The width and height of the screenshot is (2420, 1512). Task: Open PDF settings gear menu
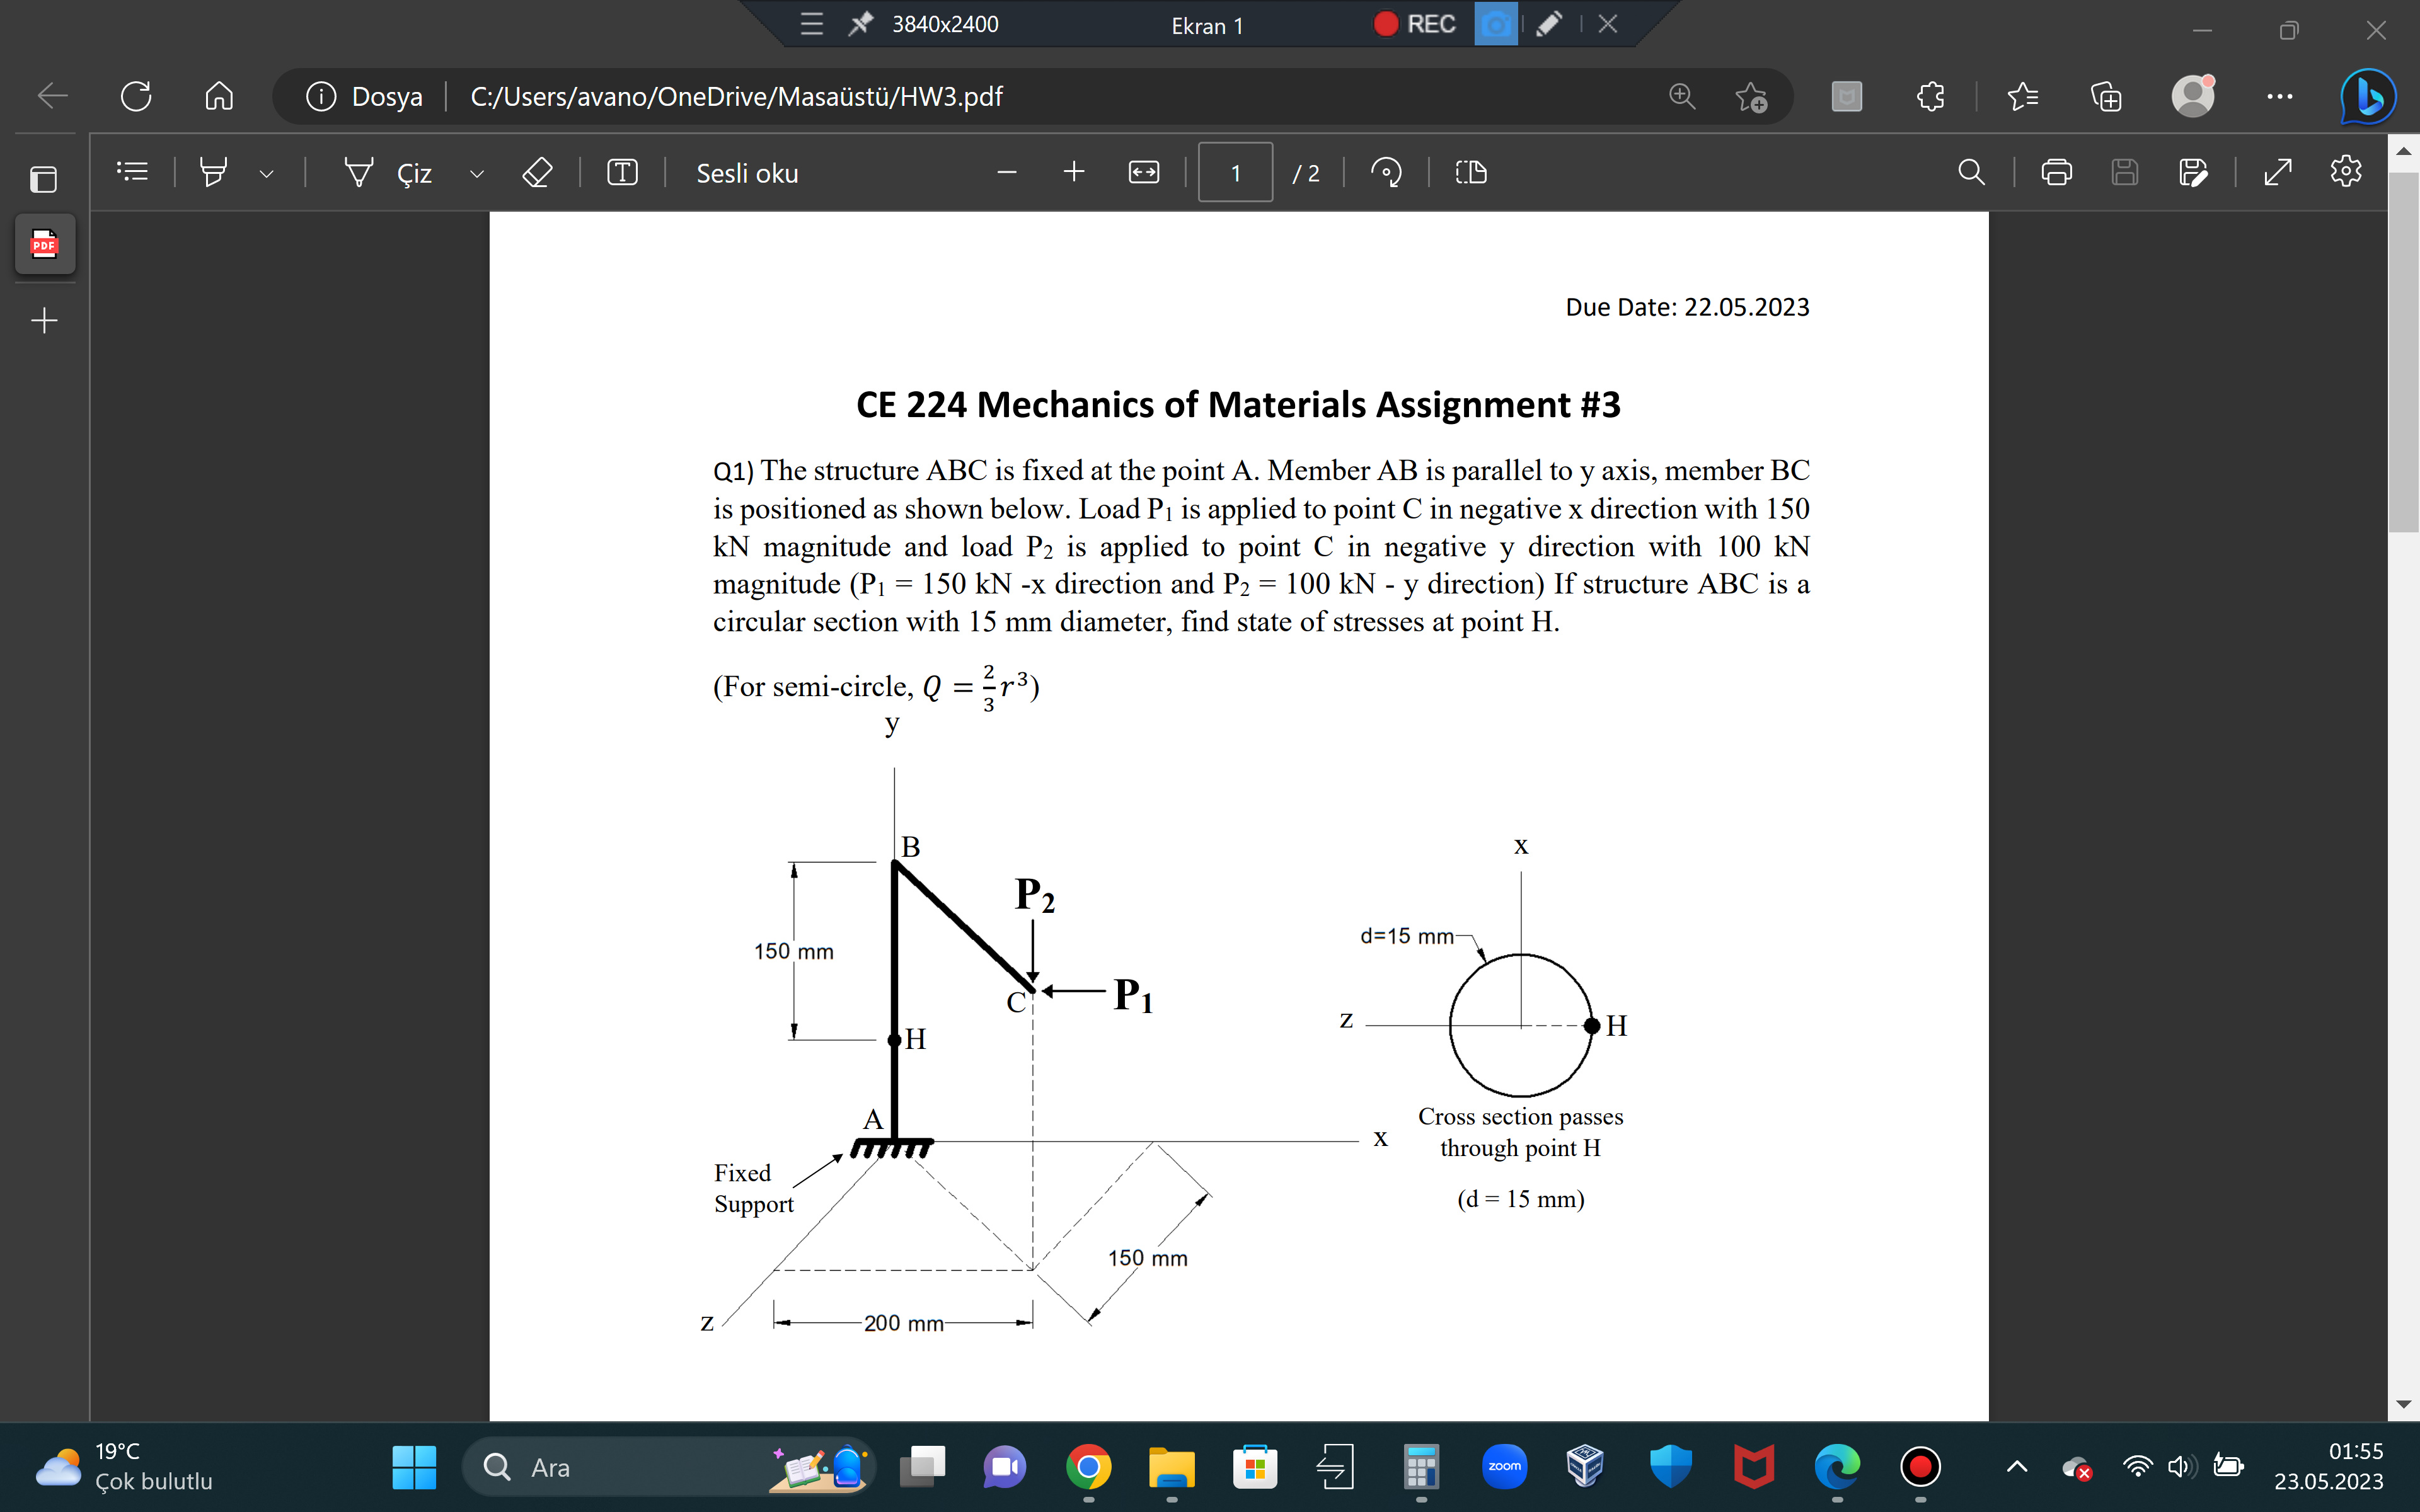2345,171
